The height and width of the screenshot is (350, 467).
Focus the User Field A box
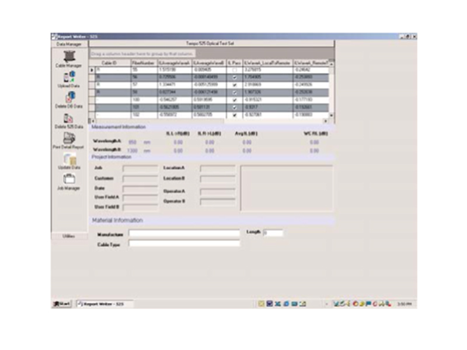click(140, 197)
